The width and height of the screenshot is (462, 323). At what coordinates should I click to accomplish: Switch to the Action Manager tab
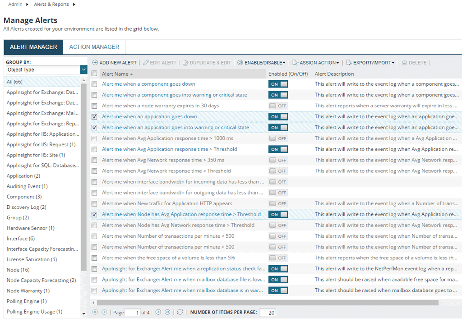(94, 46)
